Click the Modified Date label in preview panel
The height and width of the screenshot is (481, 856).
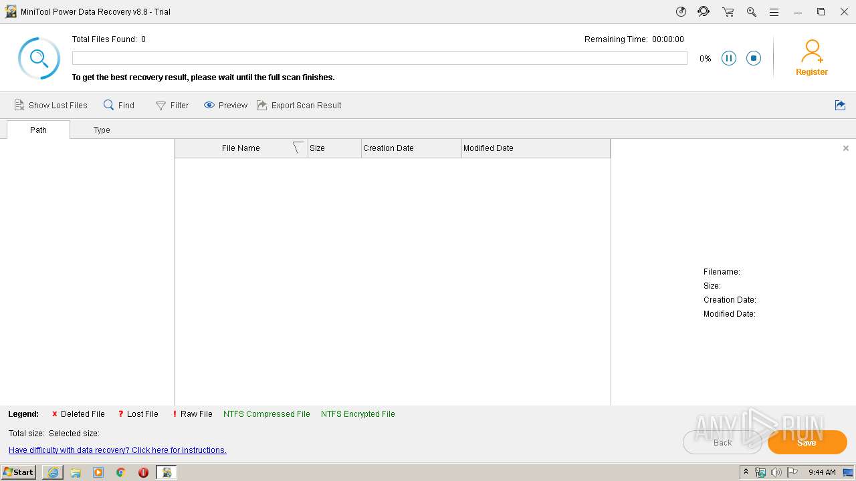pos(730,314)
